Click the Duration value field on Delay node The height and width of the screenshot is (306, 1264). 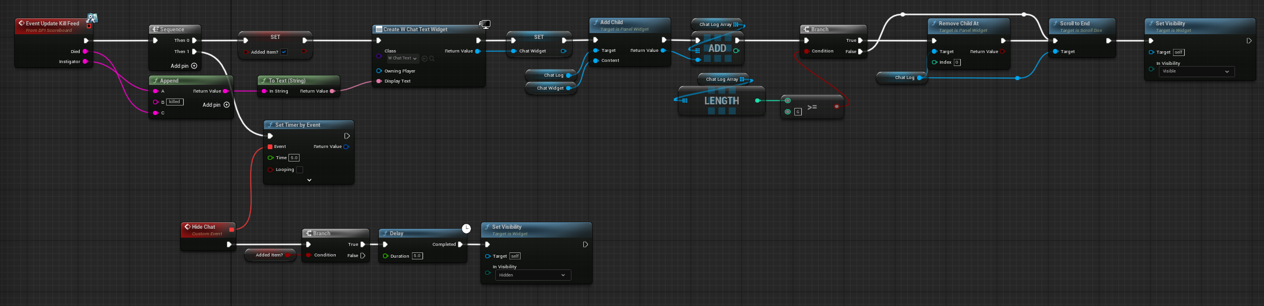(x=417, y=256)
